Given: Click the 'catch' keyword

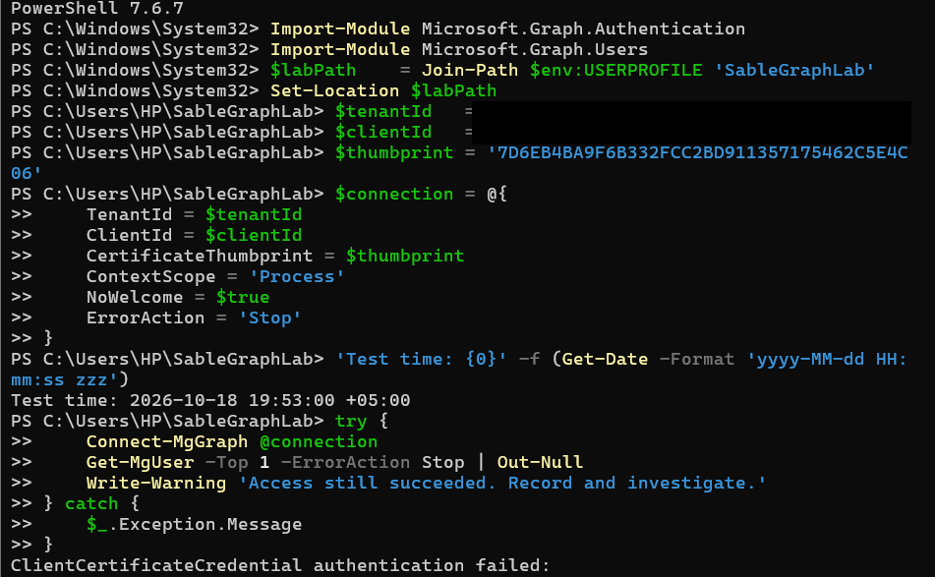Looking at the screenshot, I should 91,503.
